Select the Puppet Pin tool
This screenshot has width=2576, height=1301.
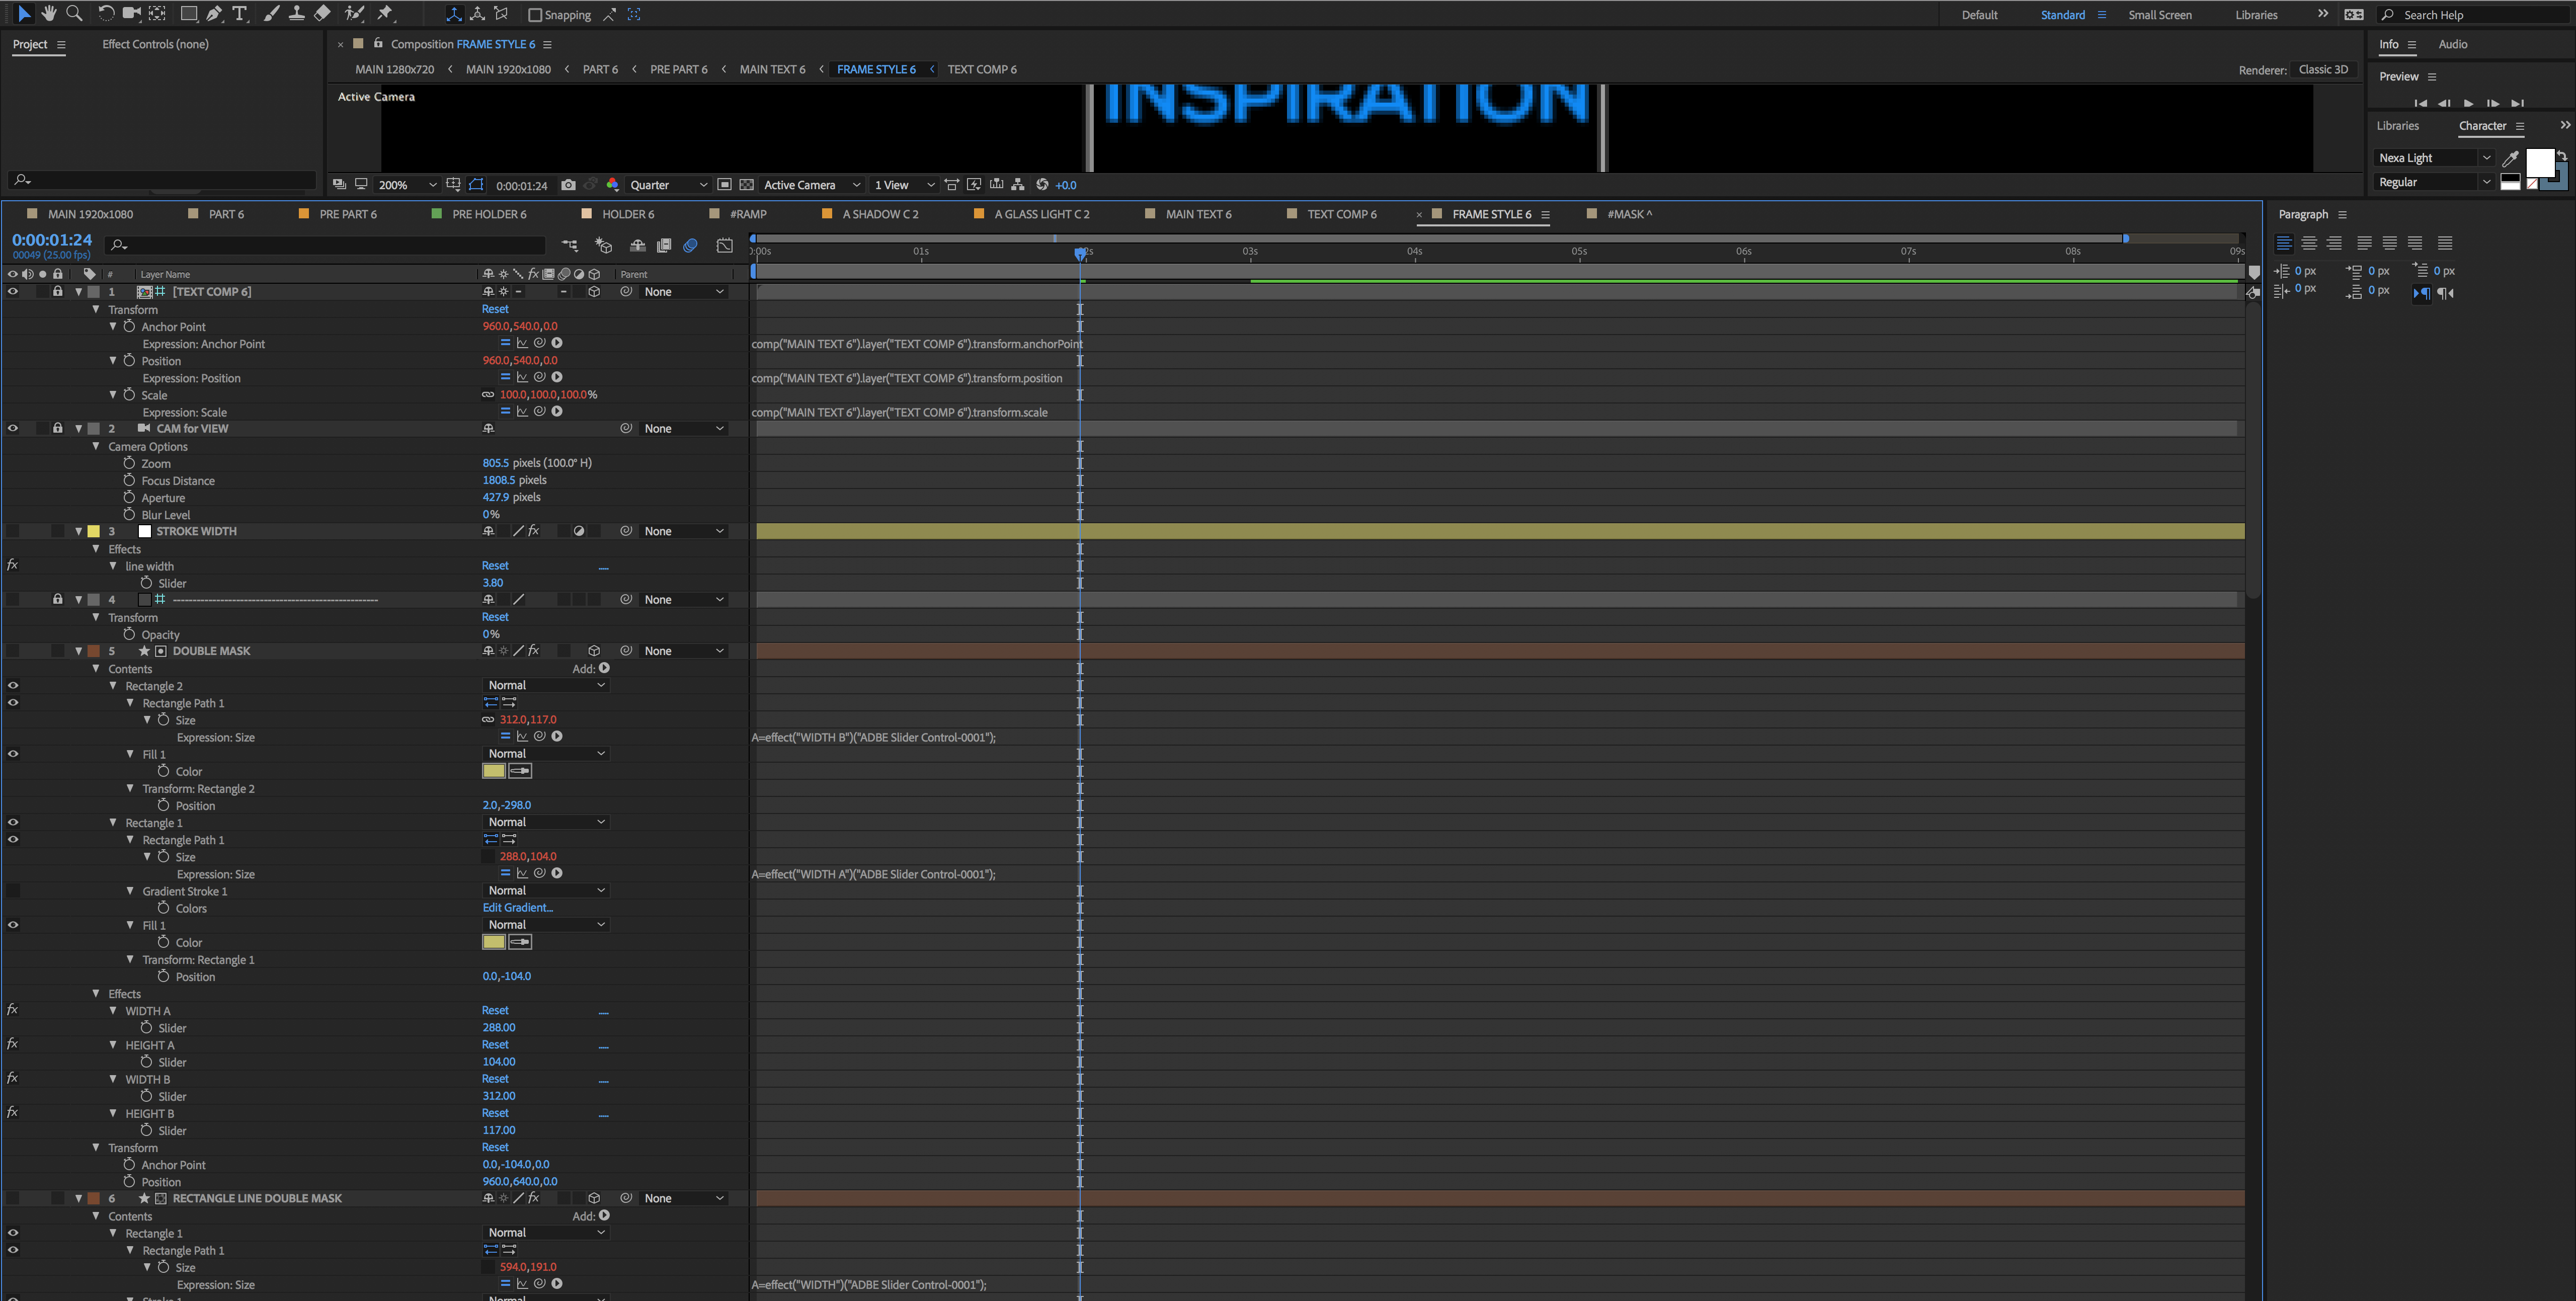385,14
